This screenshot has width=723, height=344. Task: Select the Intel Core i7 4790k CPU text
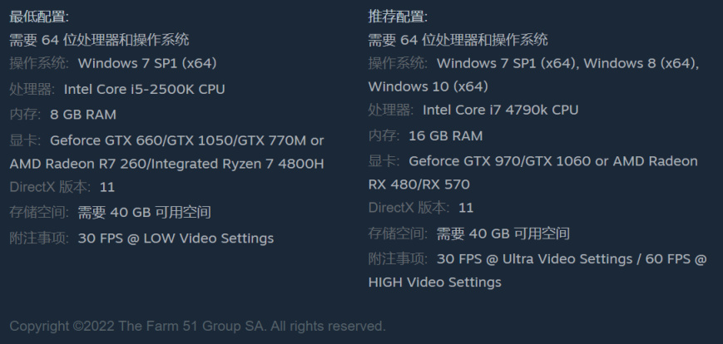tap(500, 110)
